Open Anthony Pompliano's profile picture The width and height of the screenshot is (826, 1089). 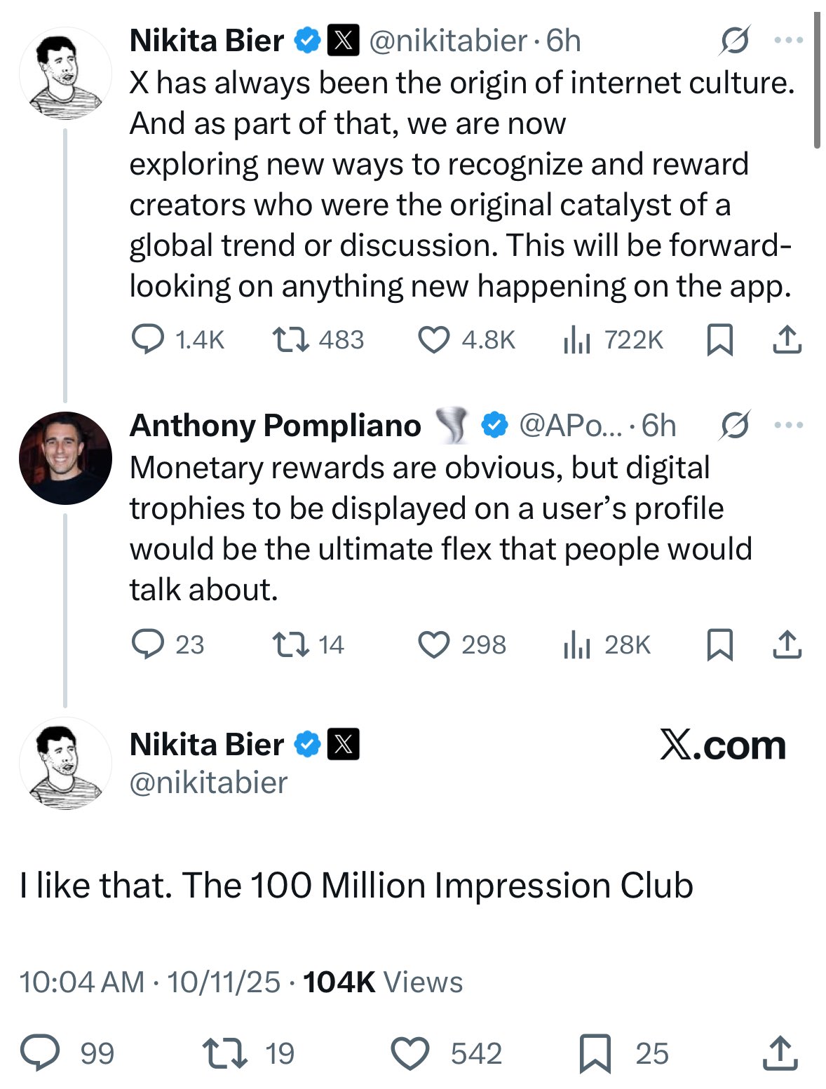click(65, 458)
